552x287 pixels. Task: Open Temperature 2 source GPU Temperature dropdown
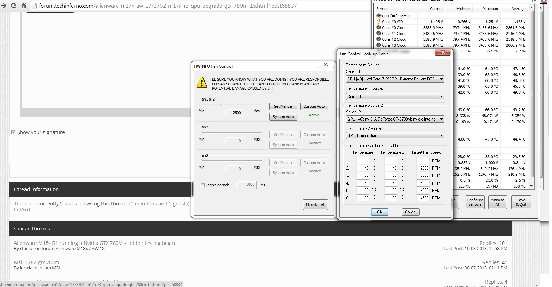point(395,136)
